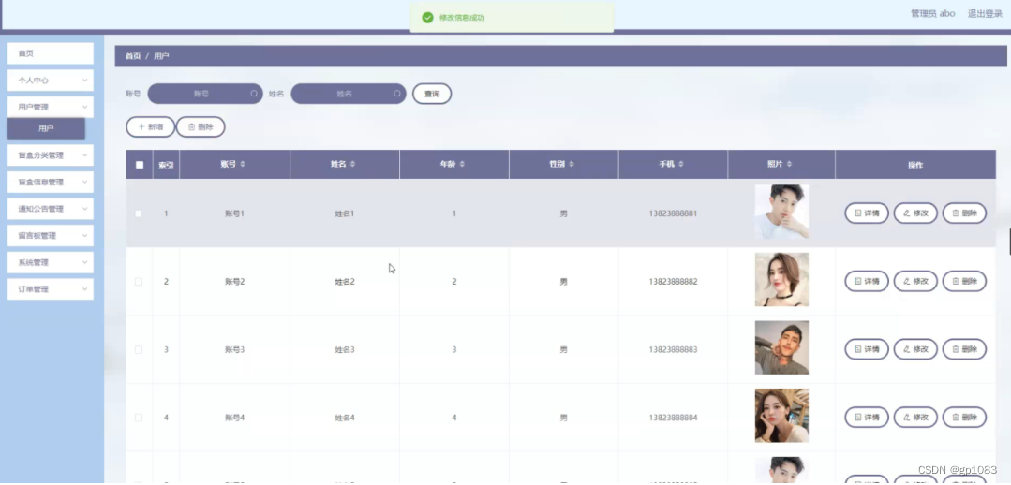Viewport: 1011px width, 485px height.
Task: Click the 新增 add button
Action: [150, 127]
